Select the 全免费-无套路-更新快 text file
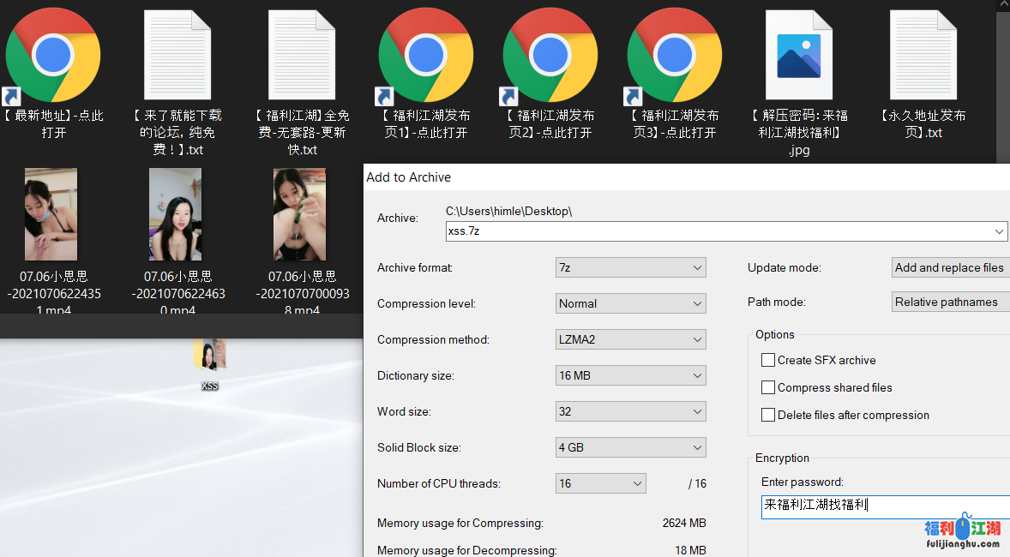The width and height of the screenshot is (1010, 557). tap(302, 56)
